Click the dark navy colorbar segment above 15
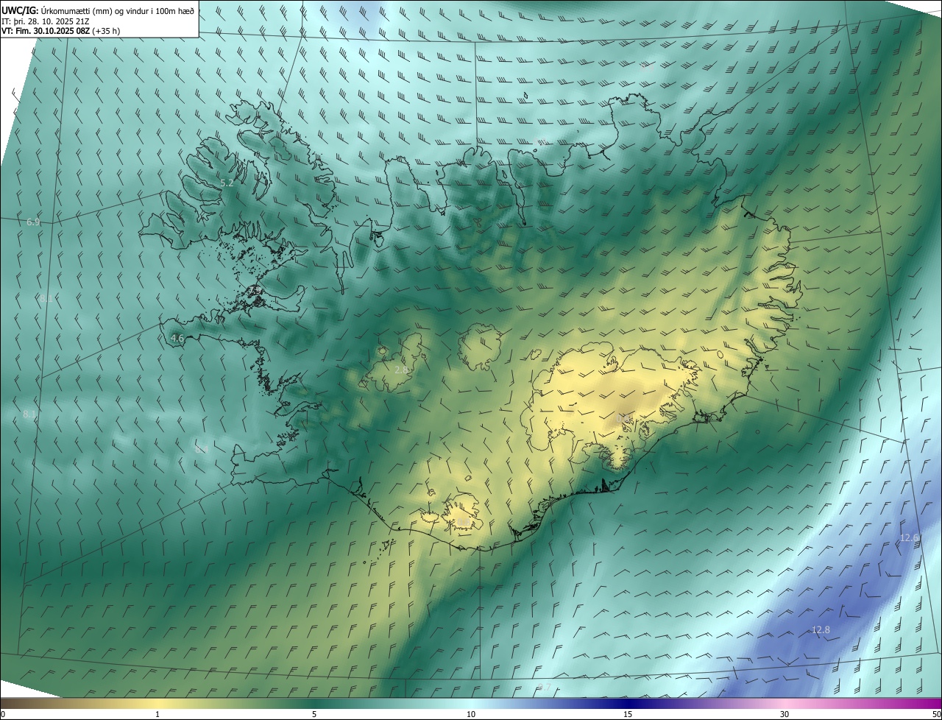 [628, 703]
